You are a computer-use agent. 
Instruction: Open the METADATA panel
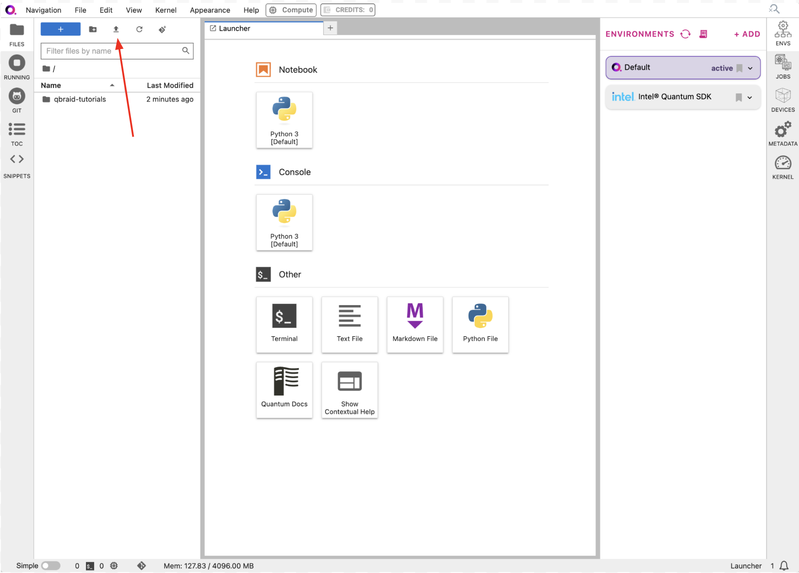coord(783,134)
